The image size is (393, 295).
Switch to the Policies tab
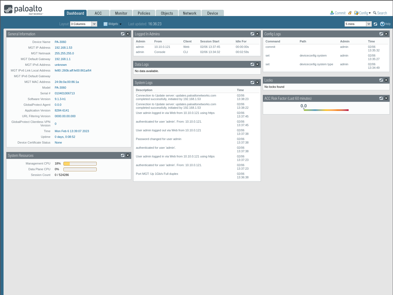[x=144, y=13]
